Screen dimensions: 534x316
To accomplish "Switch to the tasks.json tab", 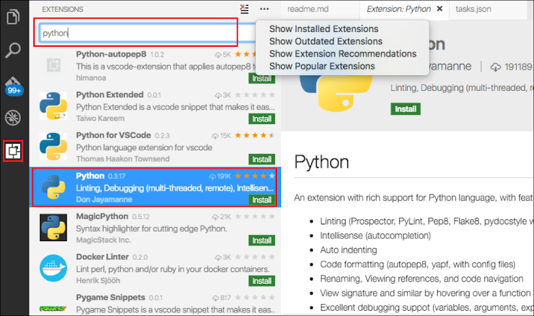I will click(473, 9).
